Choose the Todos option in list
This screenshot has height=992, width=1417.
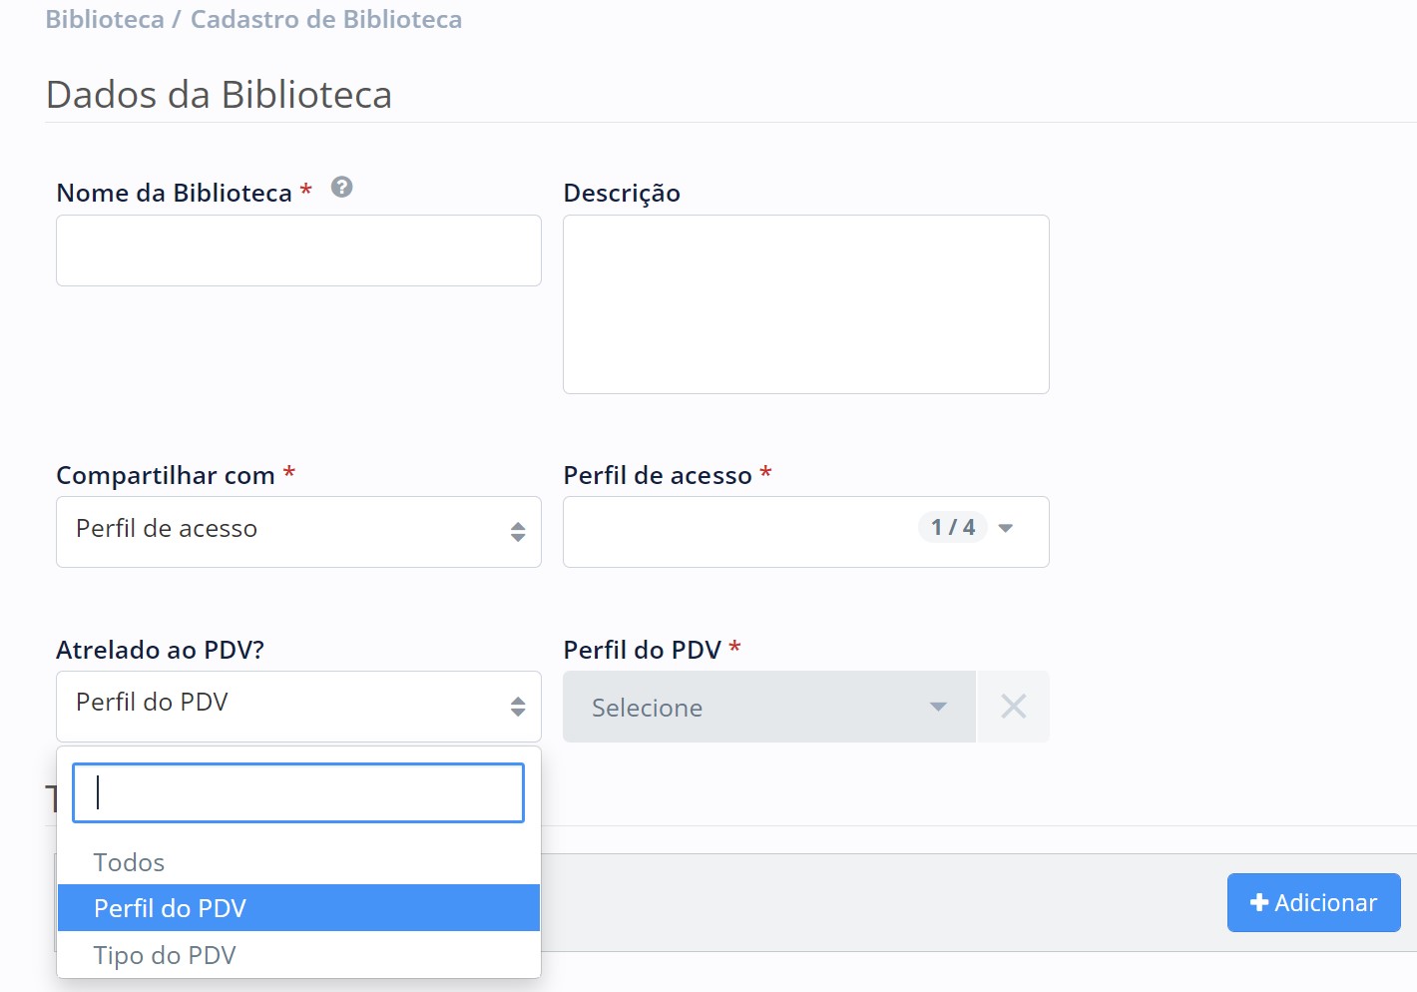click(x=129, y=862)
